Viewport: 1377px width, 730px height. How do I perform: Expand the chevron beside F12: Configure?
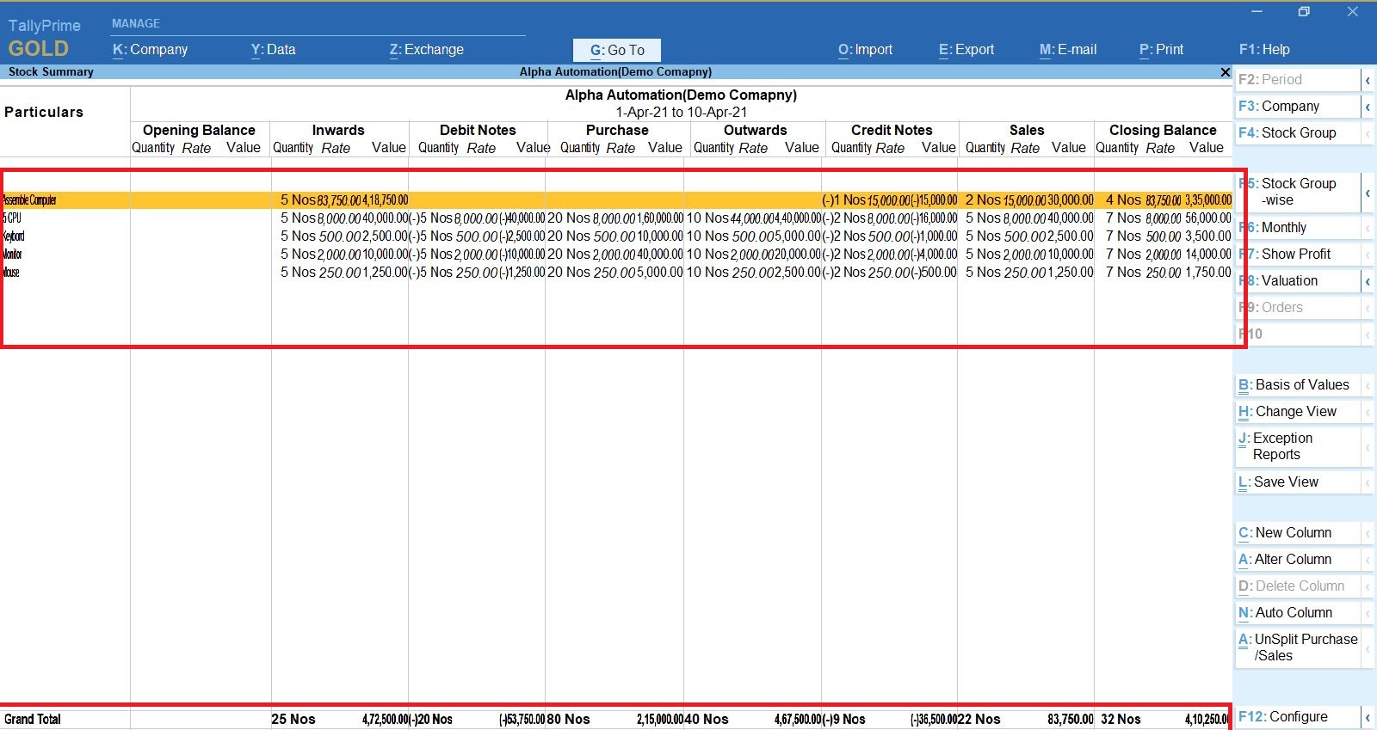pyautogui.click(x=1367, y=717)
